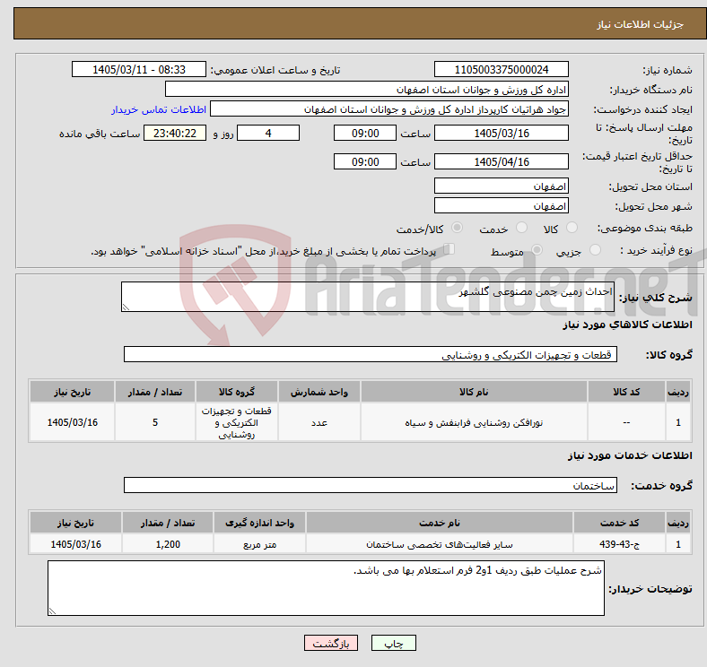The width and height of the screenshot is (707, 667).
Task: Click the کد خدمت column header
Action: tap(619, 523)
